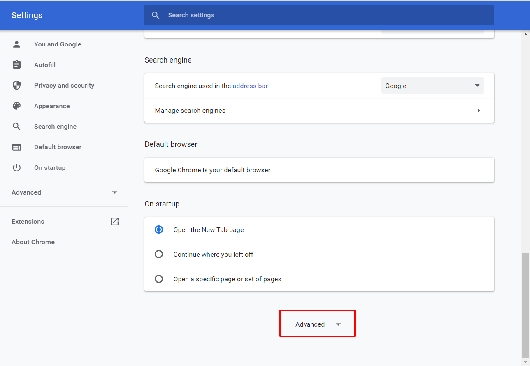Select Open a specific page or set of pages
The image size is (530, 366).
[x=159, y=279]
